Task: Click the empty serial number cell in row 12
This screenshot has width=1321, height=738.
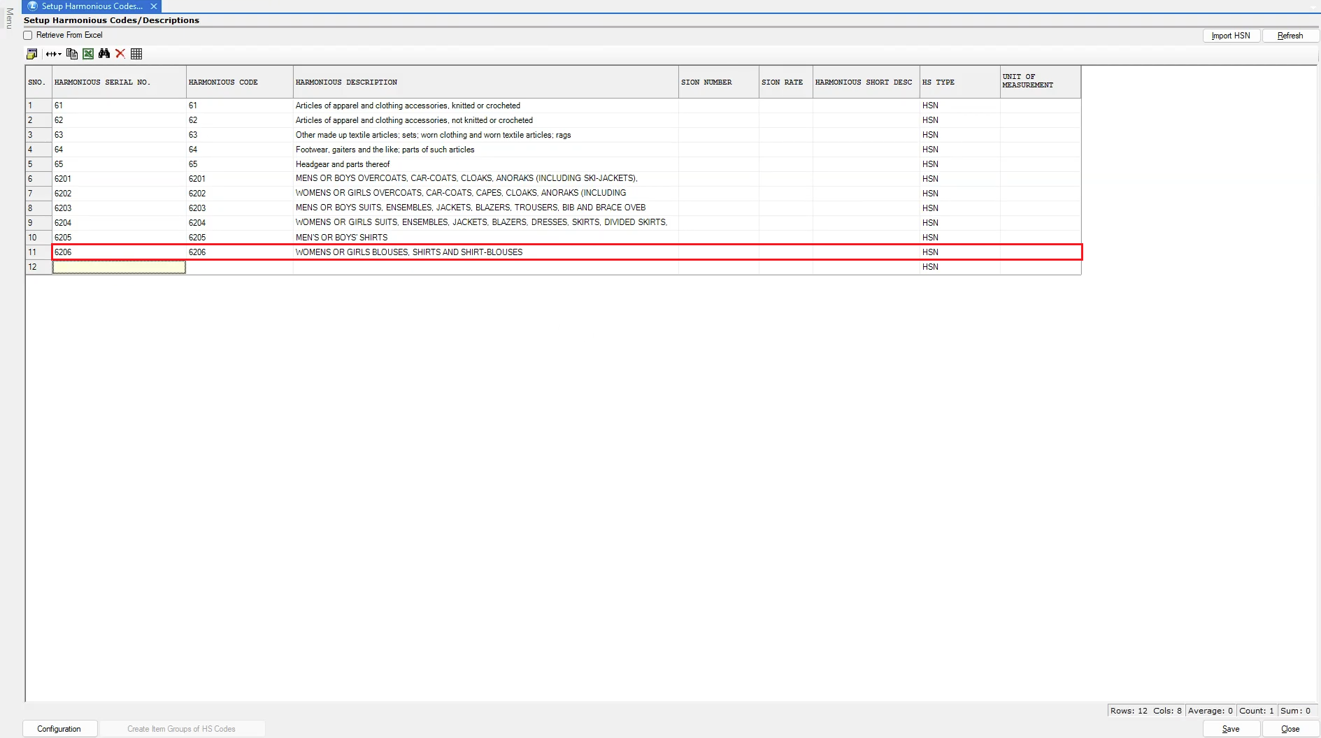Action: click(x=119, y=267)
